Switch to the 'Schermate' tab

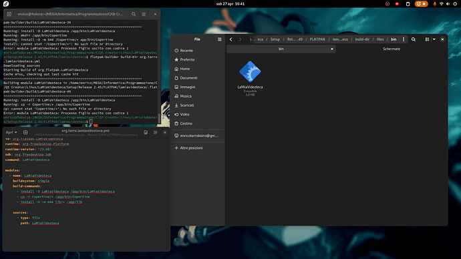point(392,49)
